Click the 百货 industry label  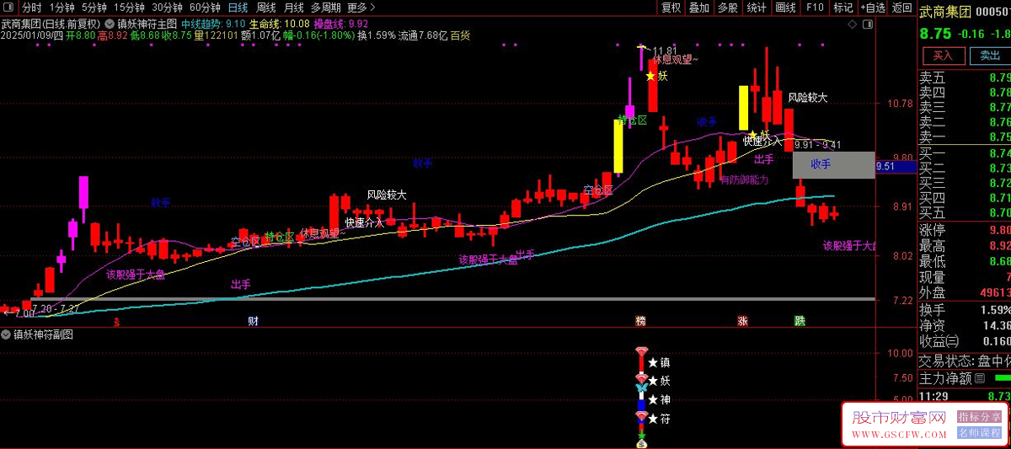[x=460, y=36]
